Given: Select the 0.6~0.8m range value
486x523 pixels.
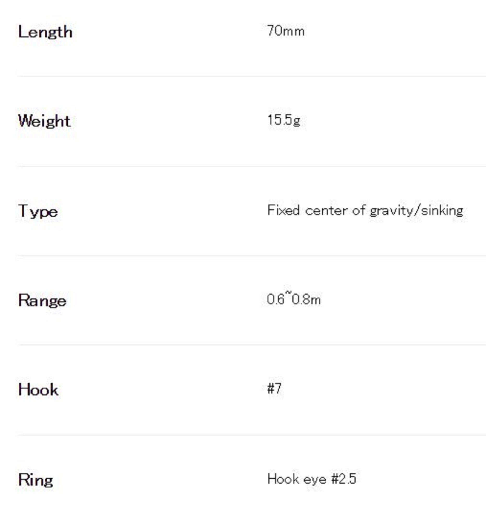Looking at the screenshot, I should click(x=294, y=299).
